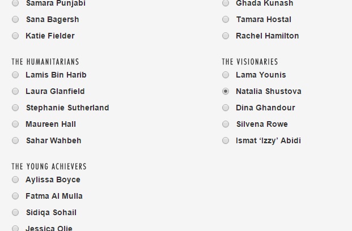
Task: Vote for Silvena Rowe
Action: (x=226, y=124)
